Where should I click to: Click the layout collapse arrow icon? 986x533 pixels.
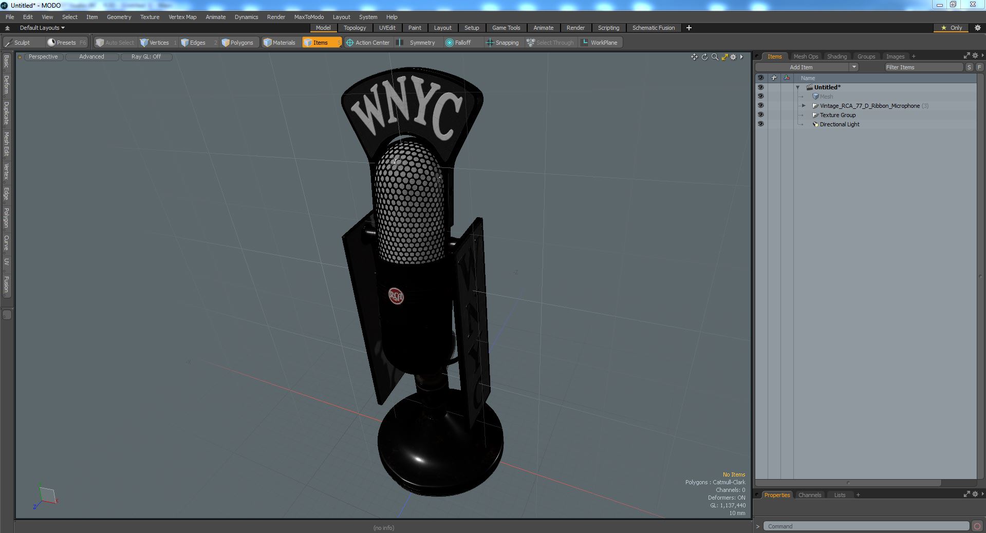pyautogui.click(x=7, y=28)
